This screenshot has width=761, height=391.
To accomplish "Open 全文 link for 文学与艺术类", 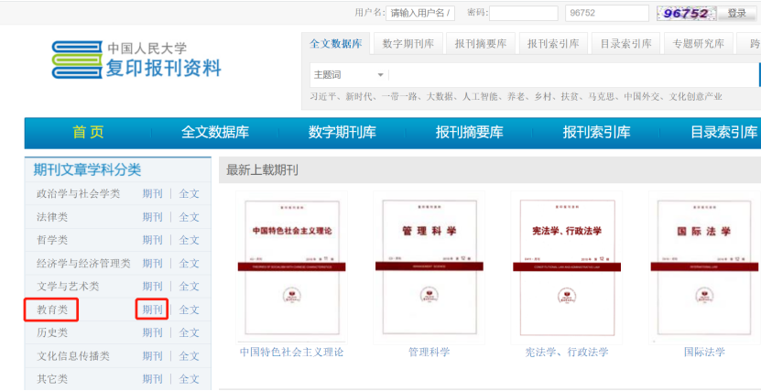I will 190,287.
